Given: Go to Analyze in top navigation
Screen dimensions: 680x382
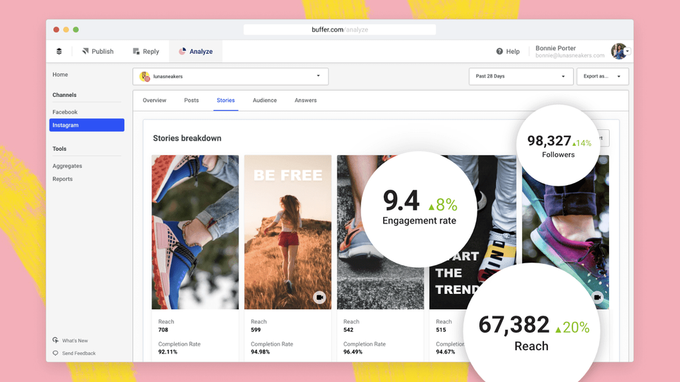Looking at the screenshot, I should (196, 51).
